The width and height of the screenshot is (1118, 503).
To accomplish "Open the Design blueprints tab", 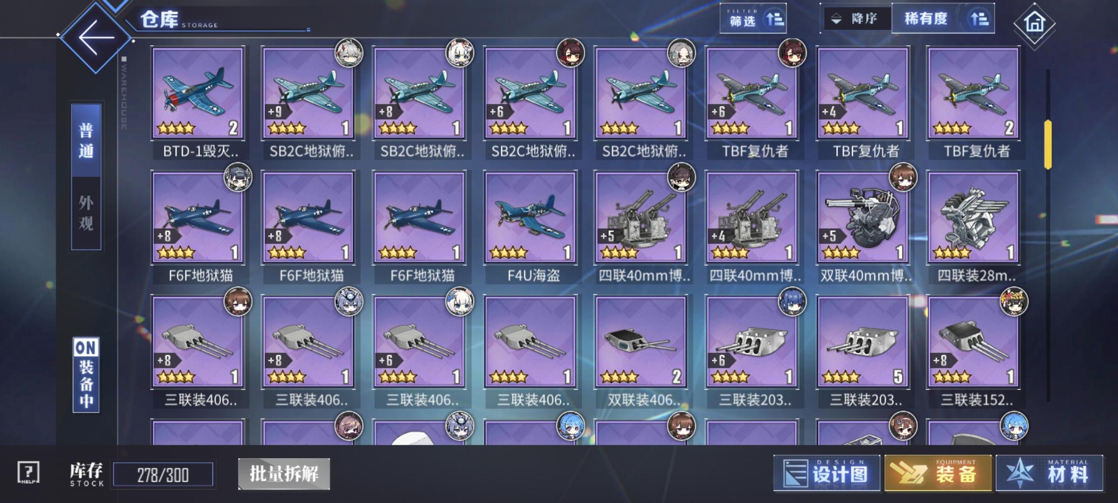I will [x=827, y=473].
